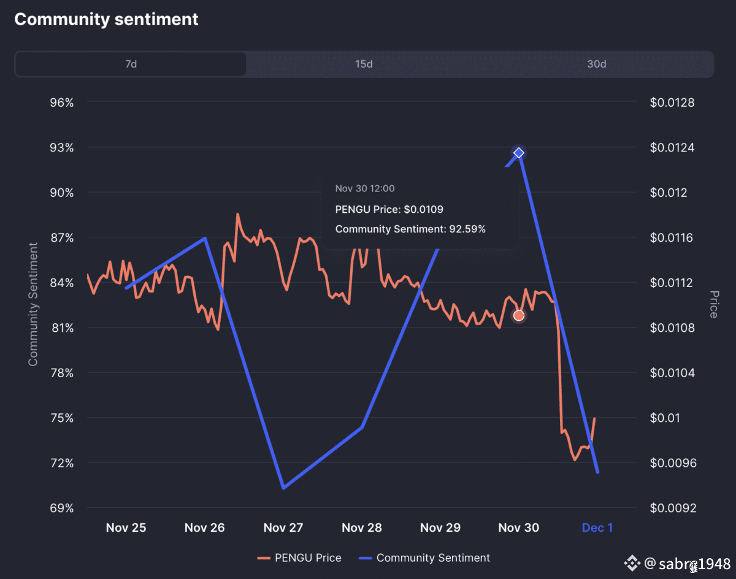Click the blue diamond sentiment peak marker
This screenshot has width=736, height=579.
pyautogui.click(x=519, y=153)
